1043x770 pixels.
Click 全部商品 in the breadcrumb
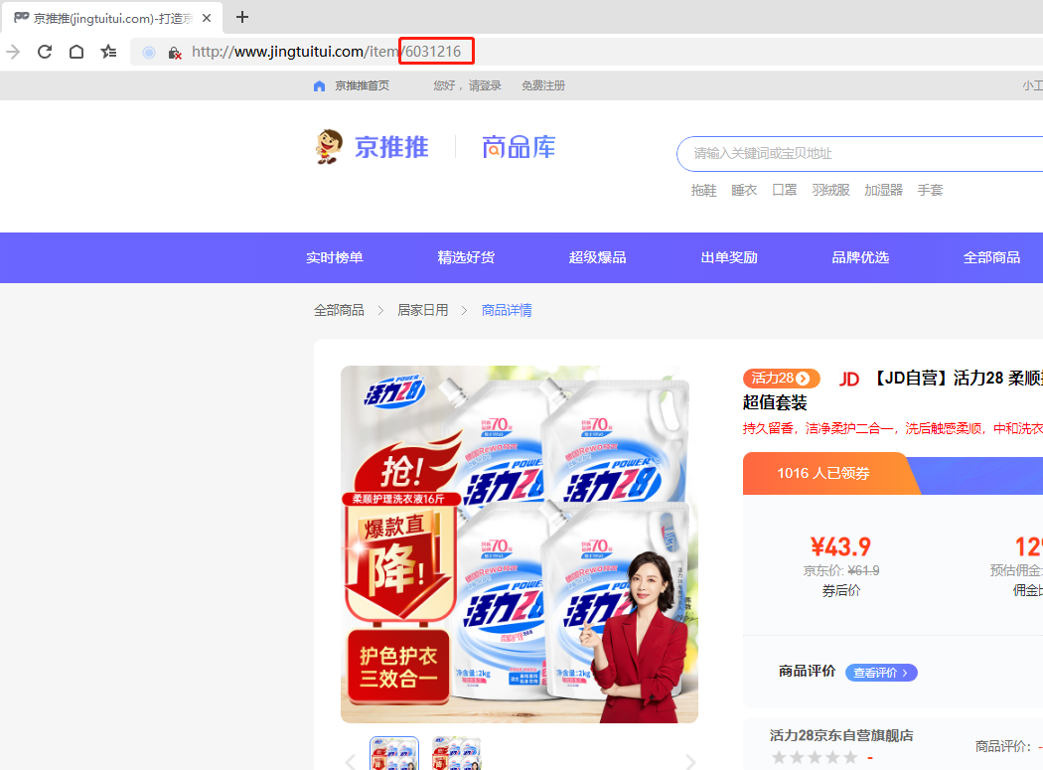tap(340, 310)
